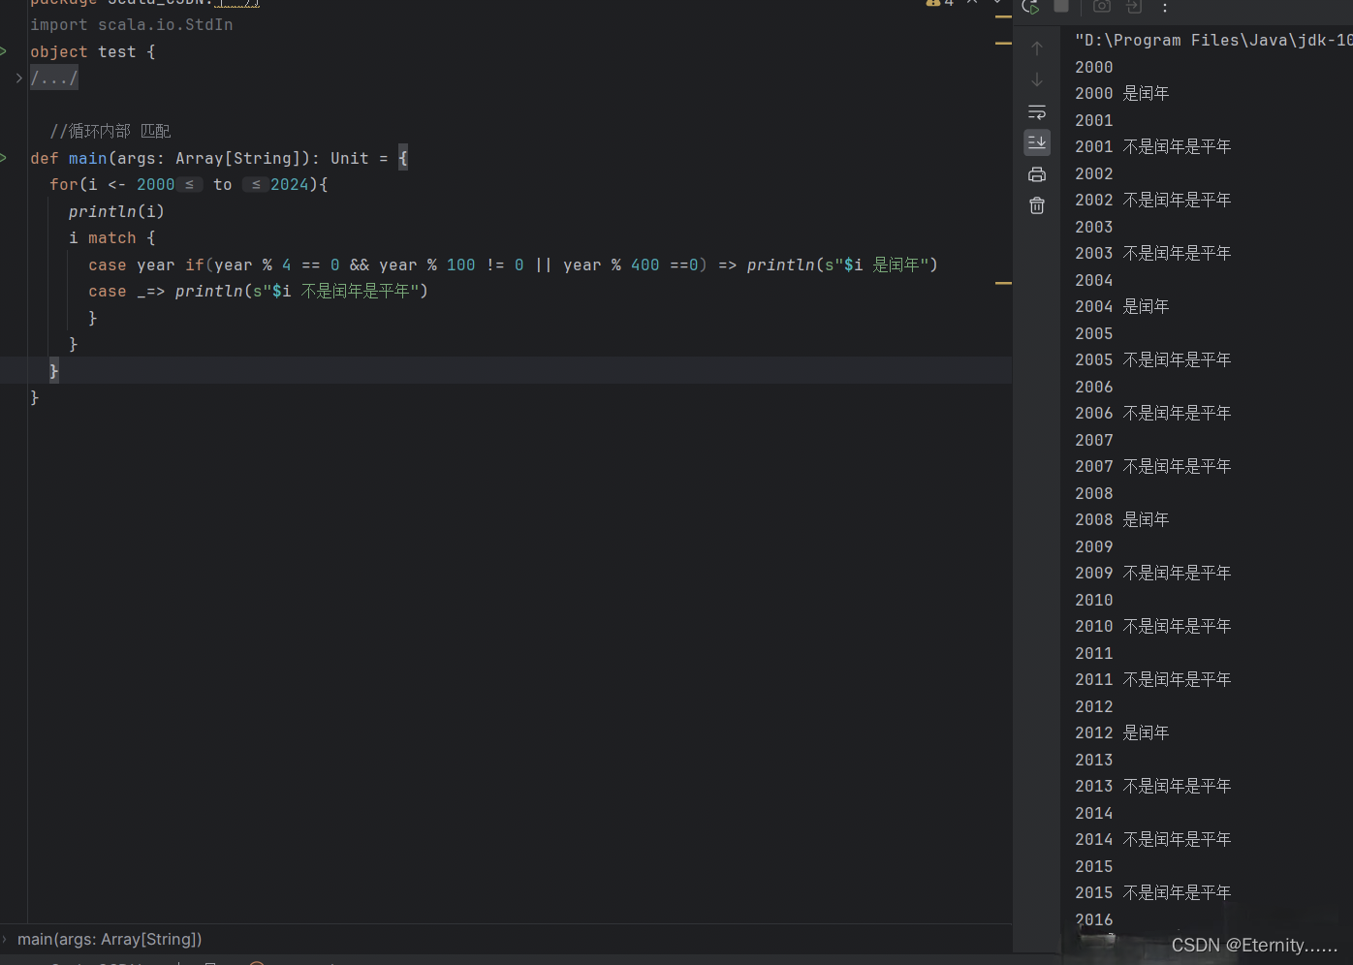Click the console line '2010 不是闰年是平年'
Image resolution: width=1353 pixels, height=965 pixels.
1153,626
